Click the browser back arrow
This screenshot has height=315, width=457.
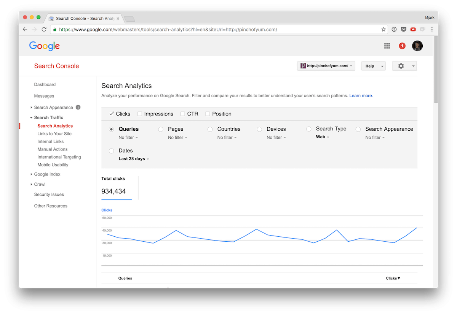25,29
